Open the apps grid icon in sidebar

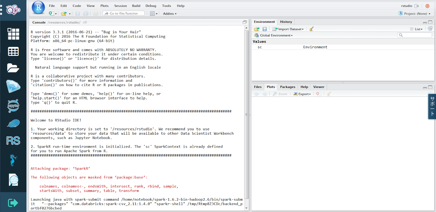[13, 34]
